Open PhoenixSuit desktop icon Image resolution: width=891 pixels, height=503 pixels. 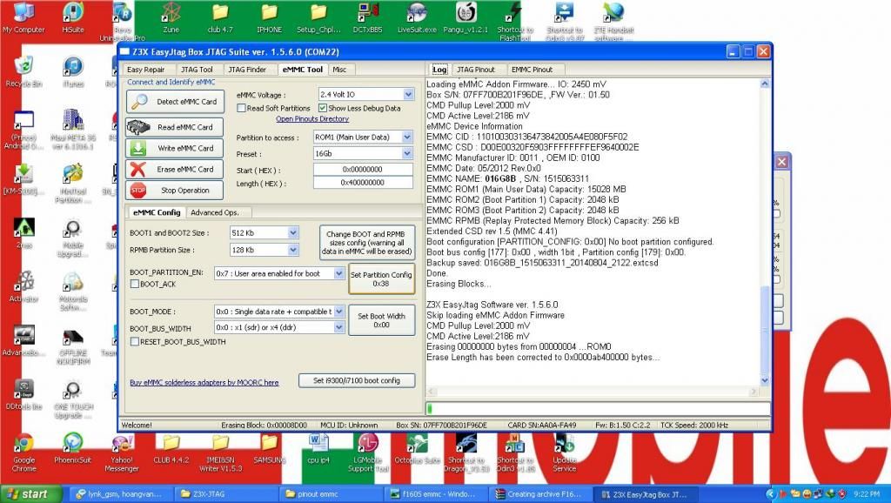click(x=73, y=449)
